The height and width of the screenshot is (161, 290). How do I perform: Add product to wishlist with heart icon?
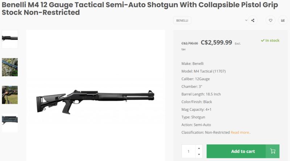coord(270,21)
